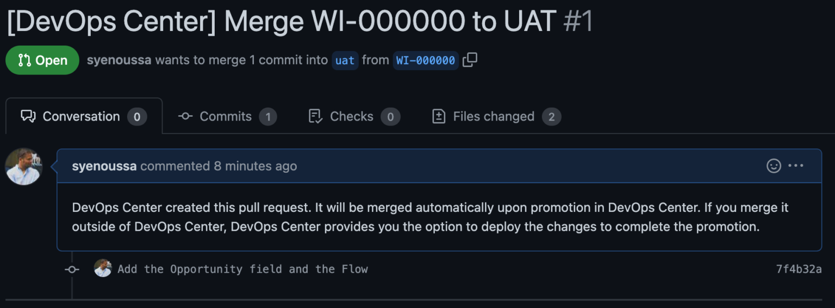Click the pull request title text

282,22
